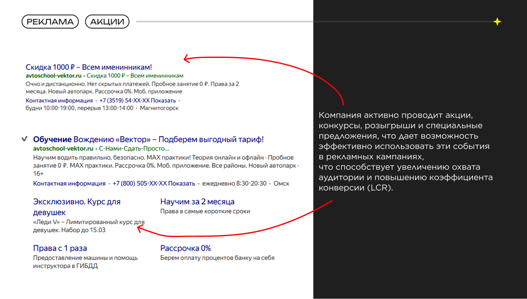
Task: Click the Магнитогорск city label
Action: (159, 108)
